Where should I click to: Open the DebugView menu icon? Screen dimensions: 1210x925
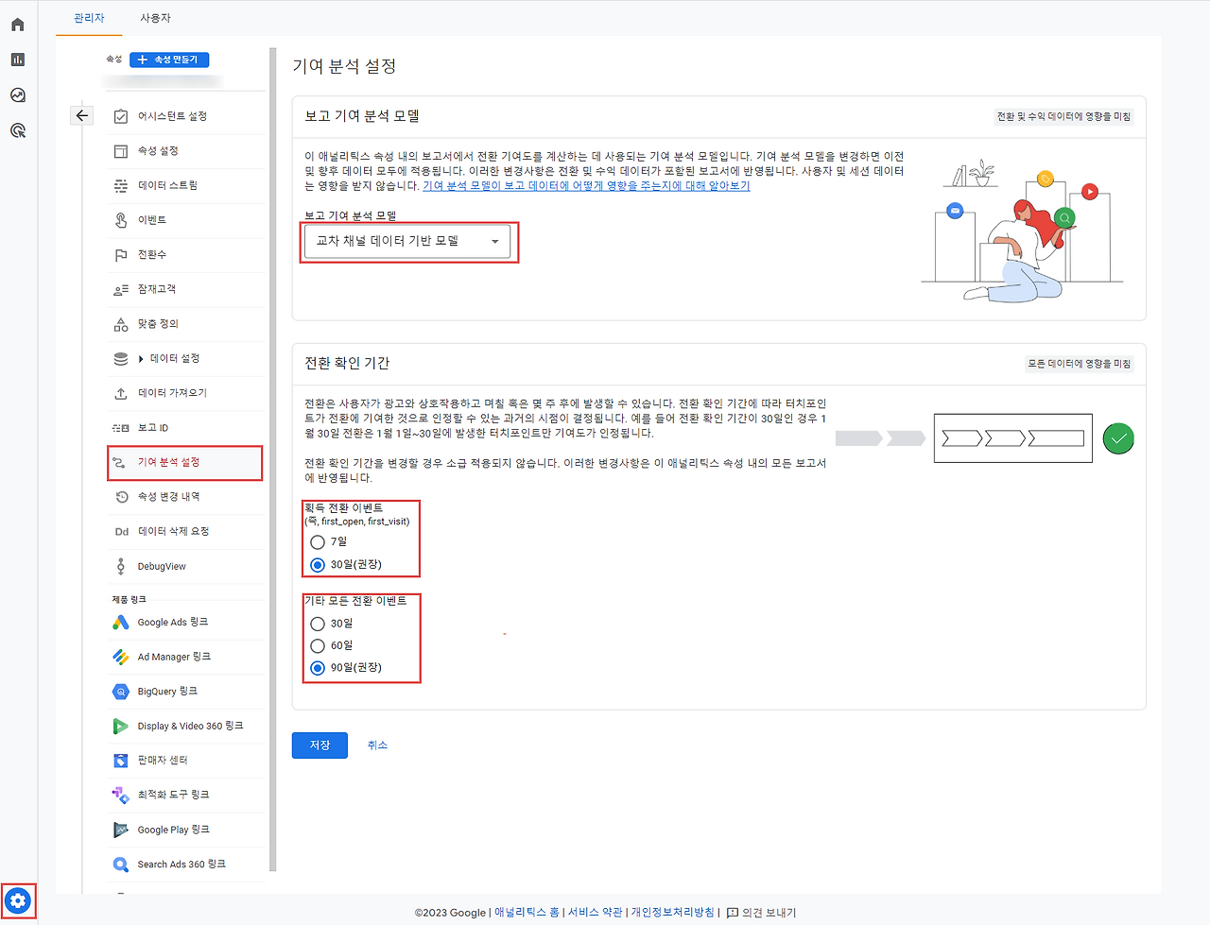click(x=120, y=566)
